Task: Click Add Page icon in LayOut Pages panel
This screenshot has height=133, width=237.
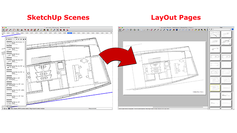Action: pyautogui.click(x=210, y=29)
